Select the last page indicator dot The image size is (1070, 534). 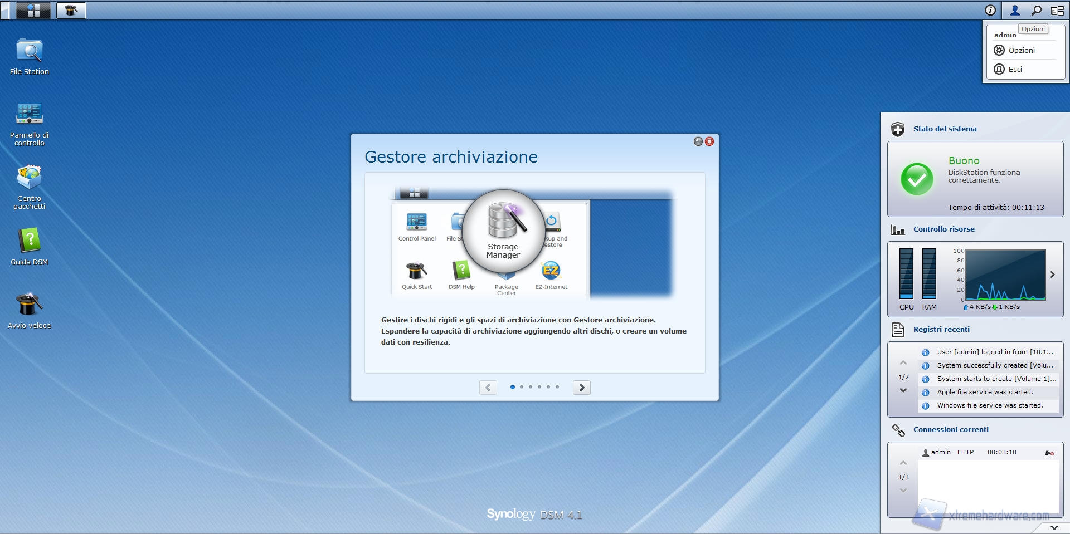[x=557, y=386]
